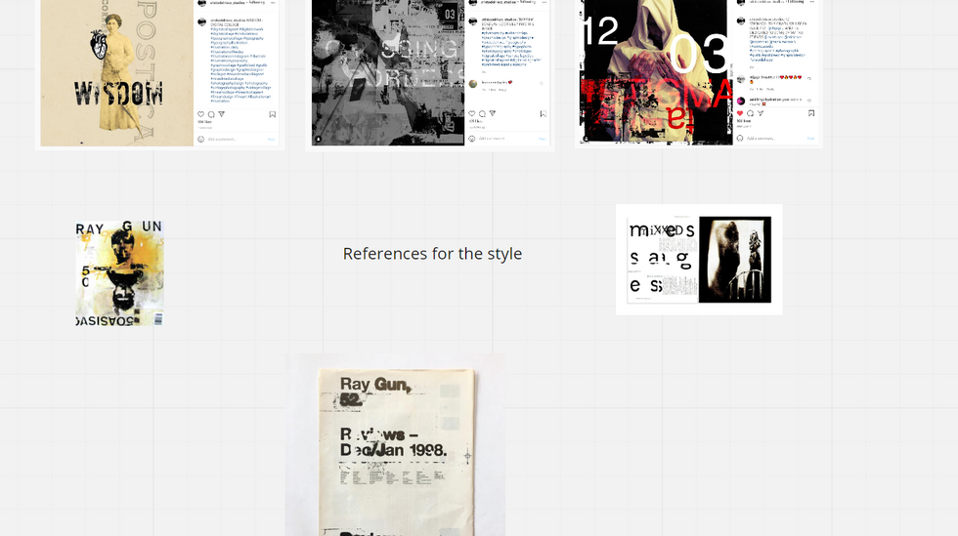Click the 'Add a comment' field on the hooded figure post

click(762, 139)
